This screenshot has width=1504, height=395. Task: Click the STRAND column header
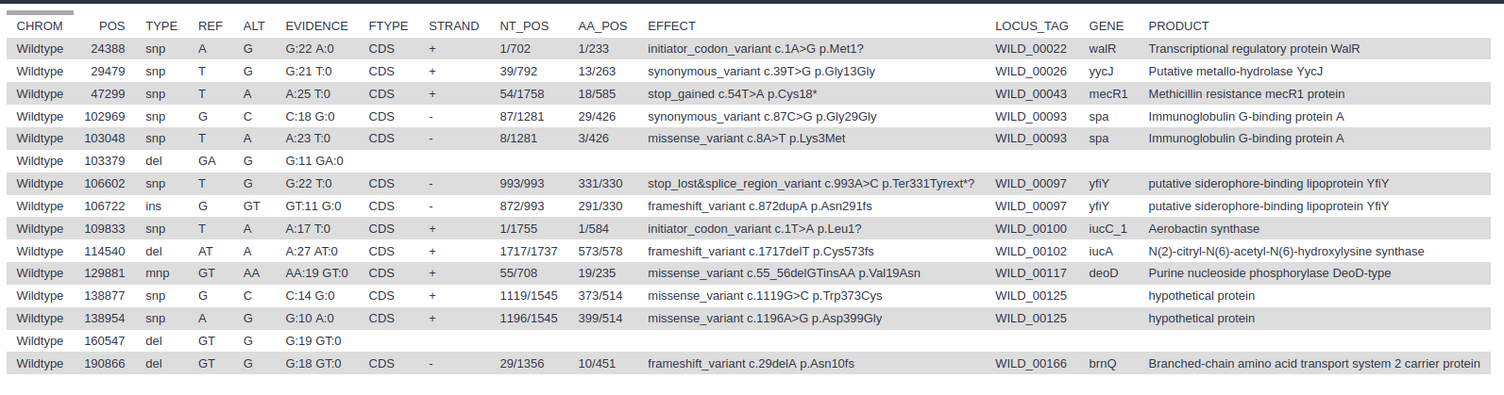click(453, 26)
